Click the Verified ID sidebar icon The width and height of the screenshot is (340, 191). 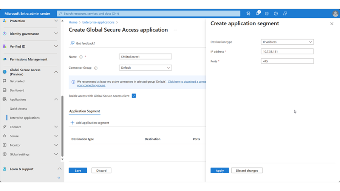click(x=5, y=46)
